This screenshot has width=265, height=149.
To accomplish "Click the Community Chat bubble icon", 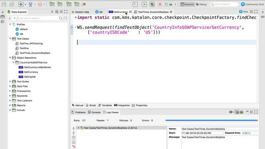I will coord(243,4).
